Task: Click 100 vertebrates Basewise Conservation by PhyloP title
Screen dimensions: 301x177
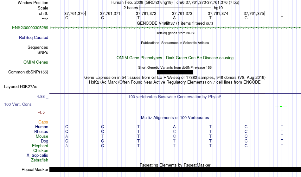Action: [x=175, y=97]
